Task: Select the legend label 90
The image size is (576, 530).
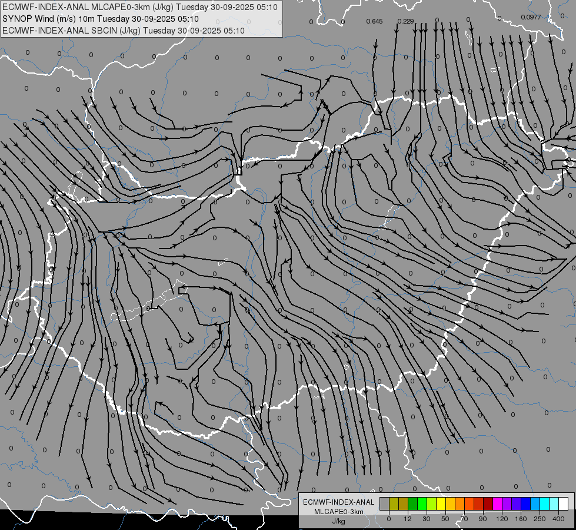Action: pos(482,519)
